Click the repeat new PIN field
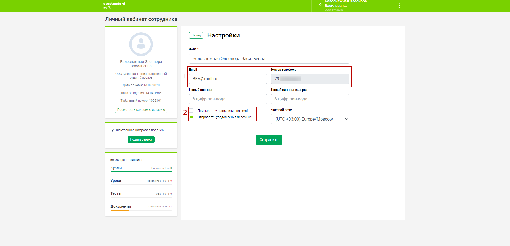Screen dimensions: 510x246 click(310, 99)
